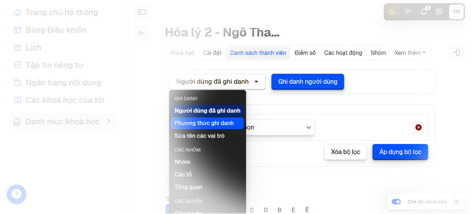Open Lịch calendar link
This screenshot has height=214, width=471.
(x=33, y=48)
